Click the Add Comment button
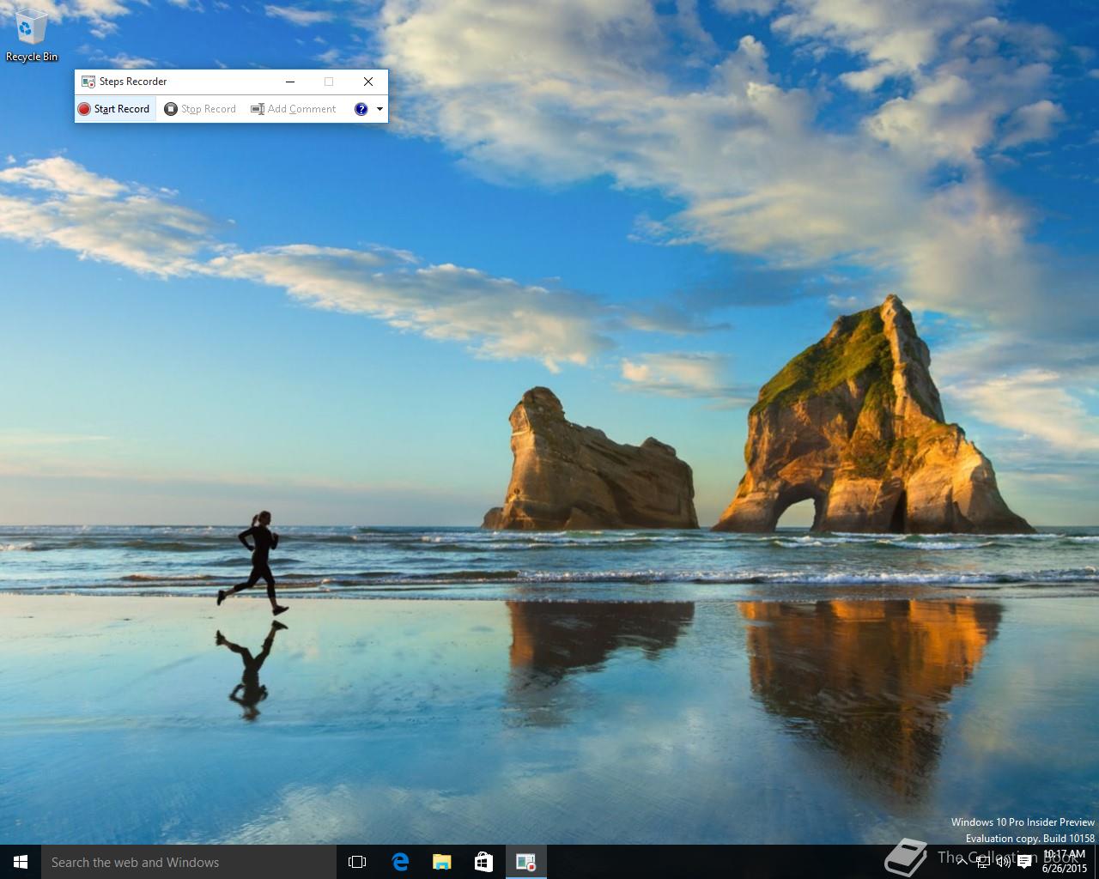The height and width of the screenshot is (879, 1099). tap(294, 109)
